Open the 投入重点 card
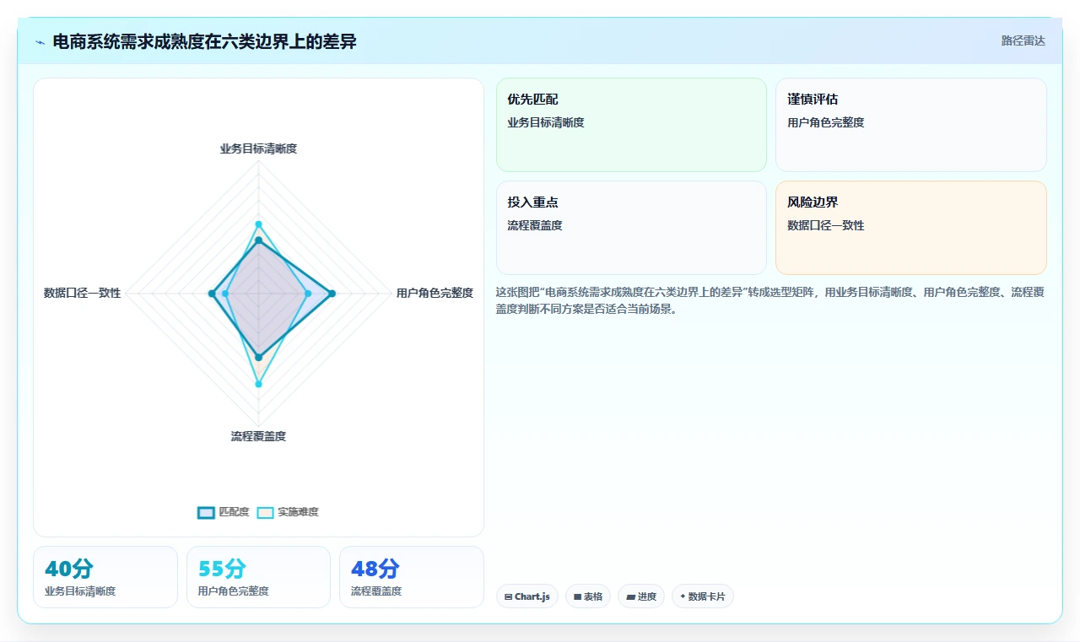 pos(631,228)
